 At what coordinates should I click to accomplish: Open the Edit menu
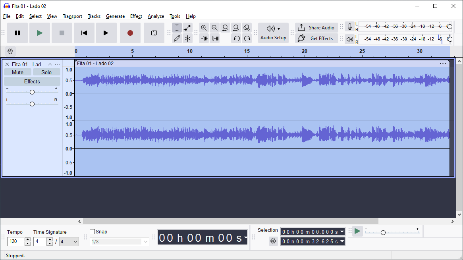click(20, 16)
